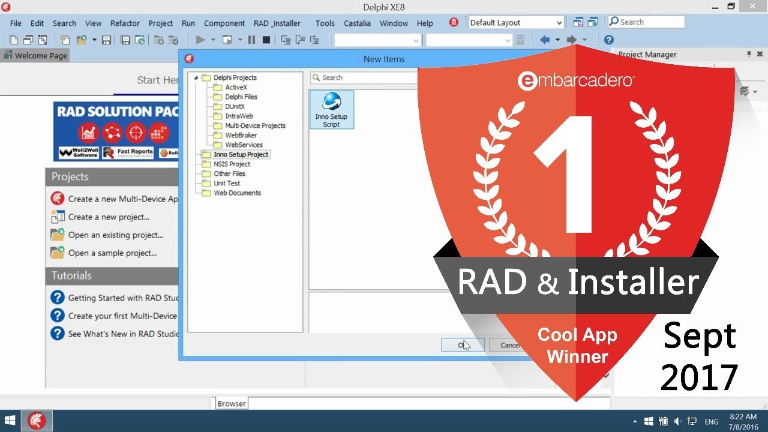Click Getting Started with RAD Studio link
The image size is (768, 432).
pos(123,298)
